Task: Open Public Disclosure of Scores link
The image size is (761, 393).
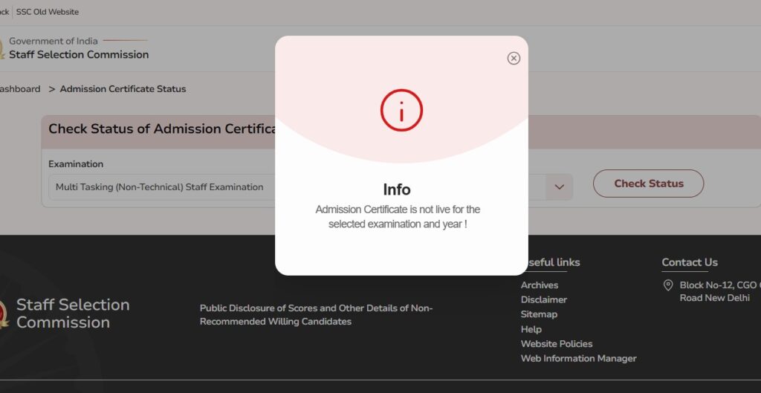Action: [x=316, y=315]
